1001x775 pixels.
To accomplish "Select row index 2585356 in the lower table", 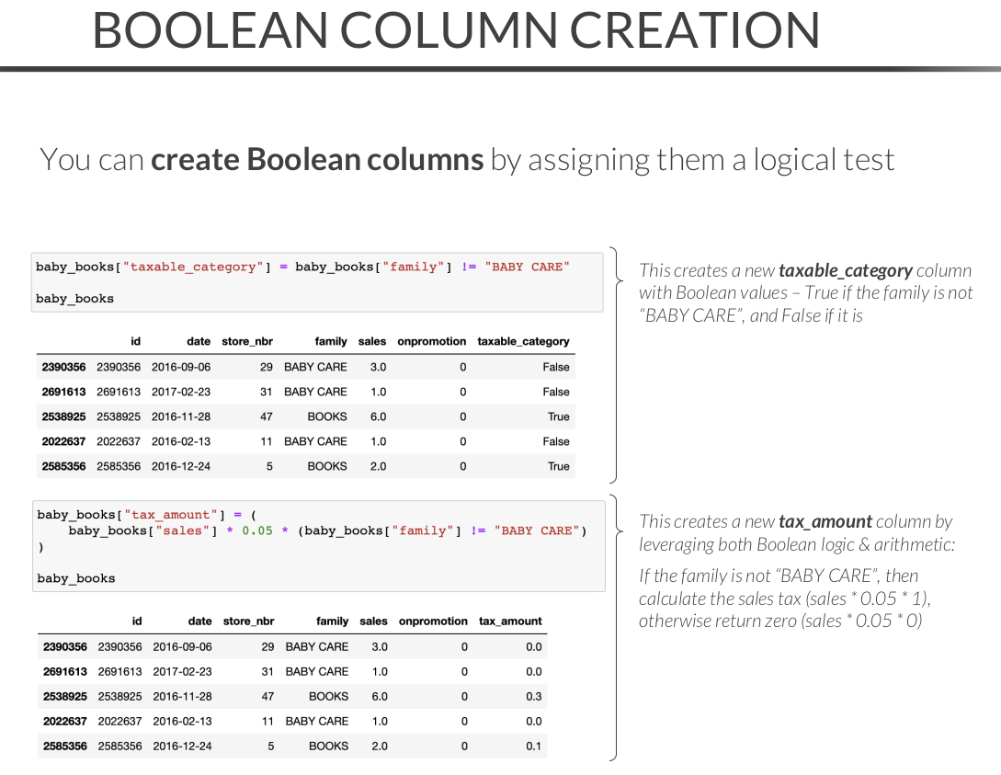I will pos(64,747).
